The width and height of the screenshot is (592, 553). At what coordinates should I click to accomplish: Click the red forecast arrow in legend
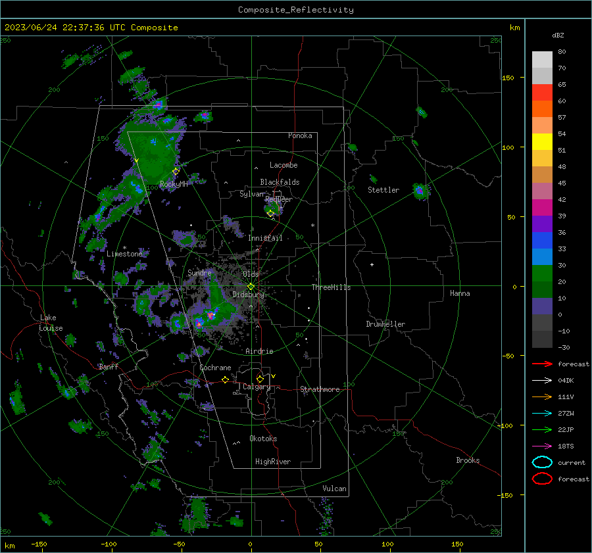542,364
